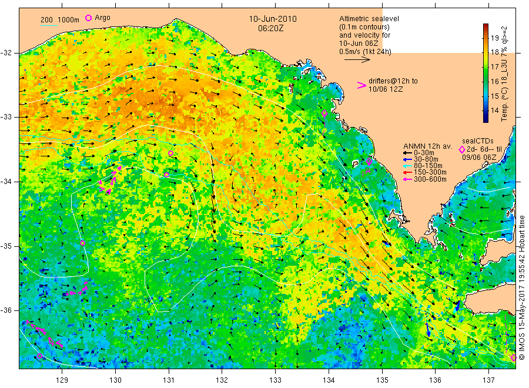Image resolution: width=529 pixels, height=388 pixels.
Task: Click the 129 longitude axis label
Action: [x=62, y=380]
